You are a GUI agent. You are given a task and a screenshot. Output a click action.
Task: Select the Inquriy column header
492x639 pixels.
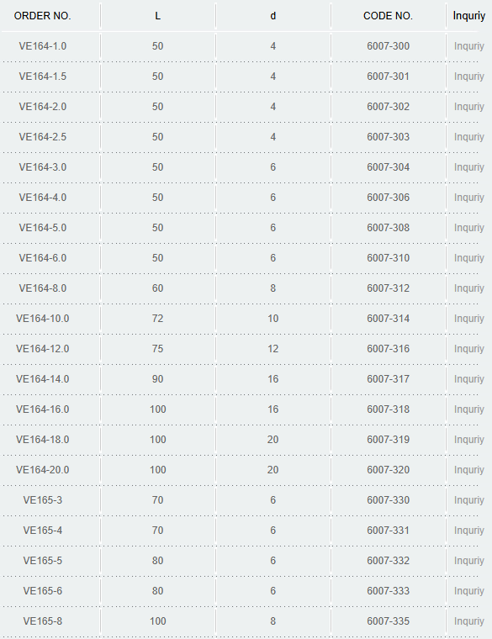point(468,16)
